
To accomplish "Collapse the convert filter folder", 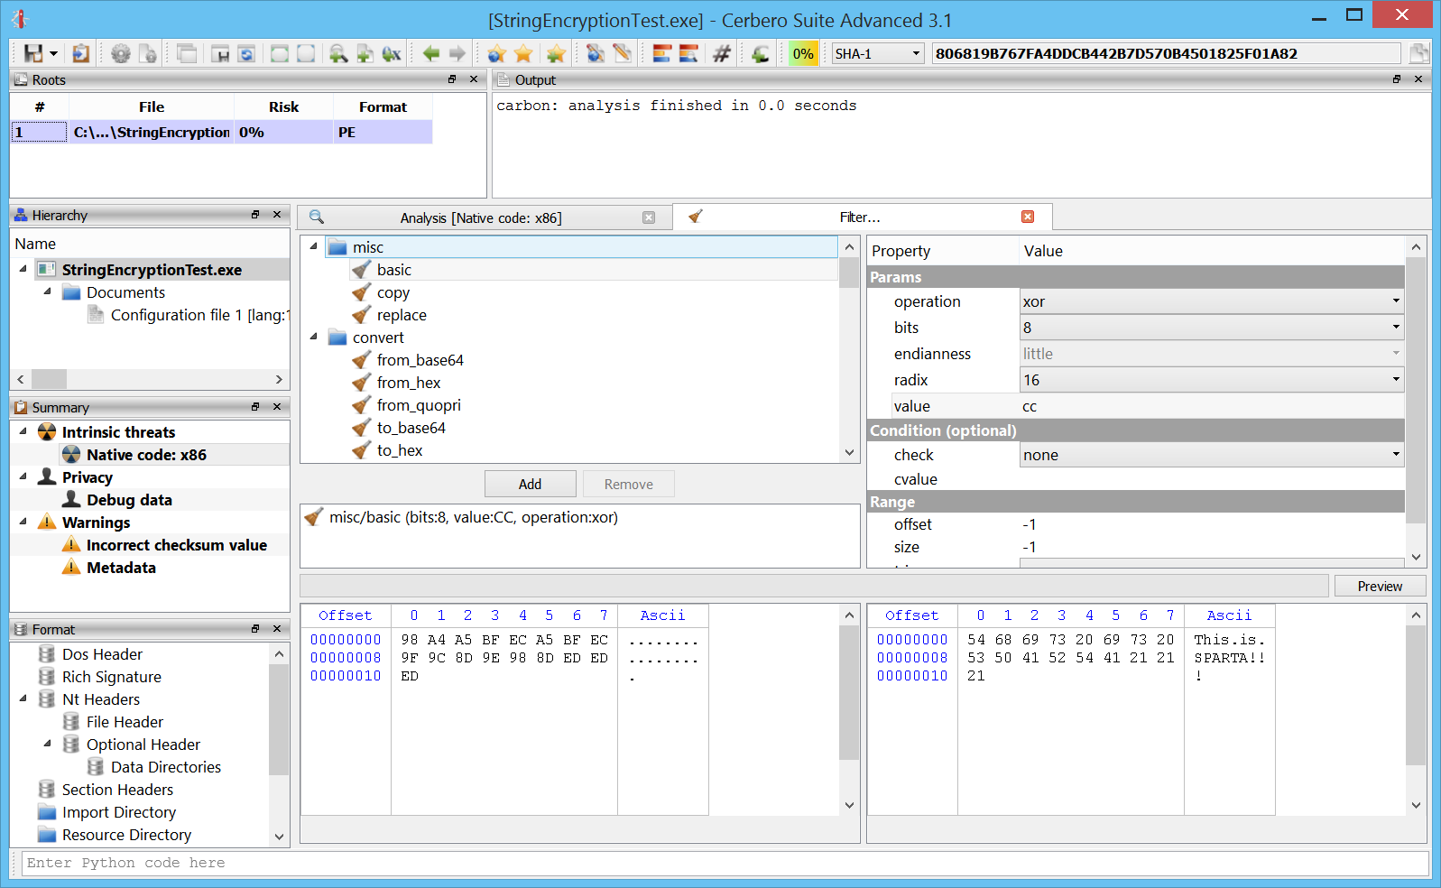I will pyautogui.click(x=313, y=337).
